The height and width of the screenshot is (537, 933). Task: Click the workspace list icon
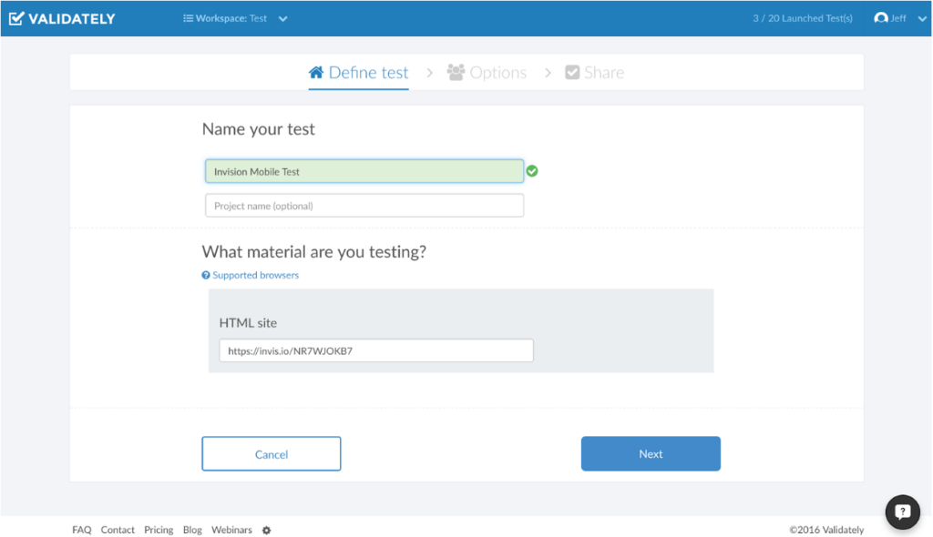[188, 18]
